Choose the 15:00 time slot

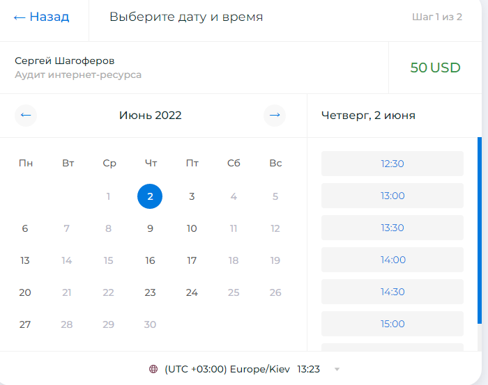tap(392, 324)
